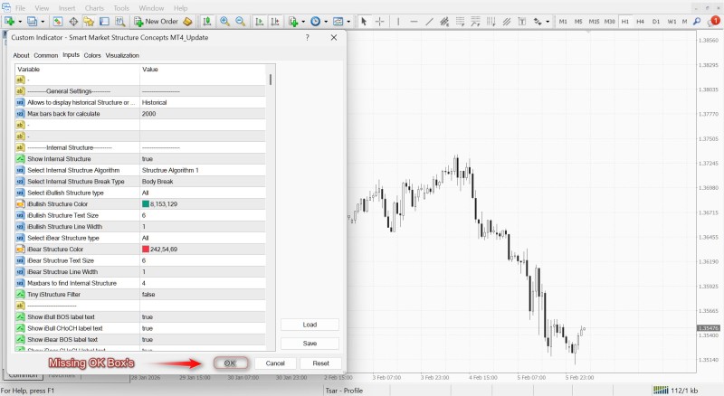Toggle the Terminal panel icon
The height and width of the screenshot is (396, 724).
pos(104,21)
